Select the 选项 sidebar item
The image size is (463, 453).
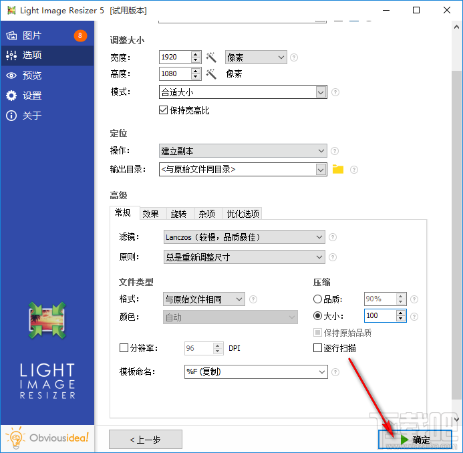point(47,55)
